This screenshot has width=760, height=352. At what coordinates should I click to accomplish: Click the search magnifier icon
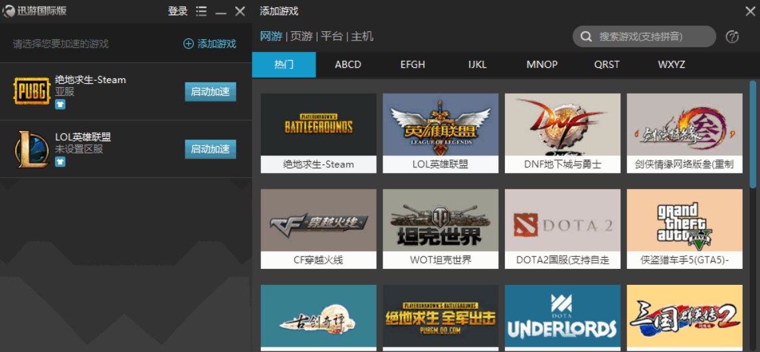pyautogui.click(x=586, y=37)
